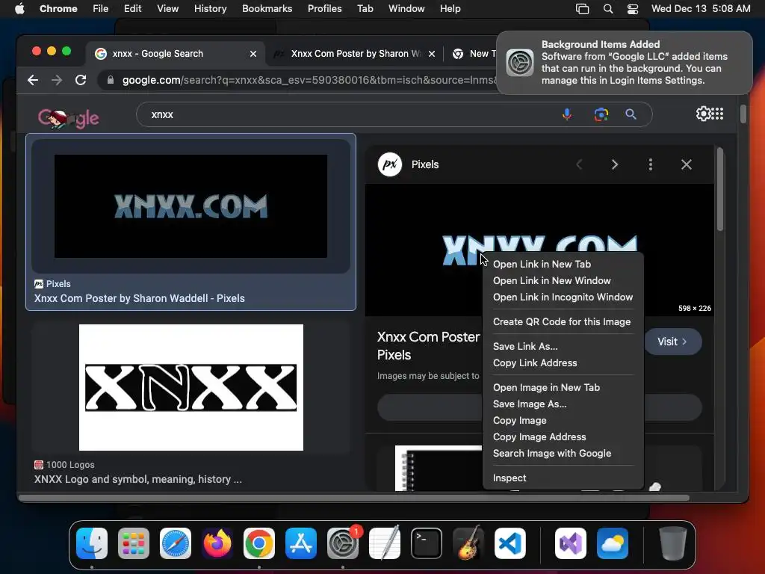Click the Chrome address bar URL
The image size is (765, 574).
click(x=309, y=80)
